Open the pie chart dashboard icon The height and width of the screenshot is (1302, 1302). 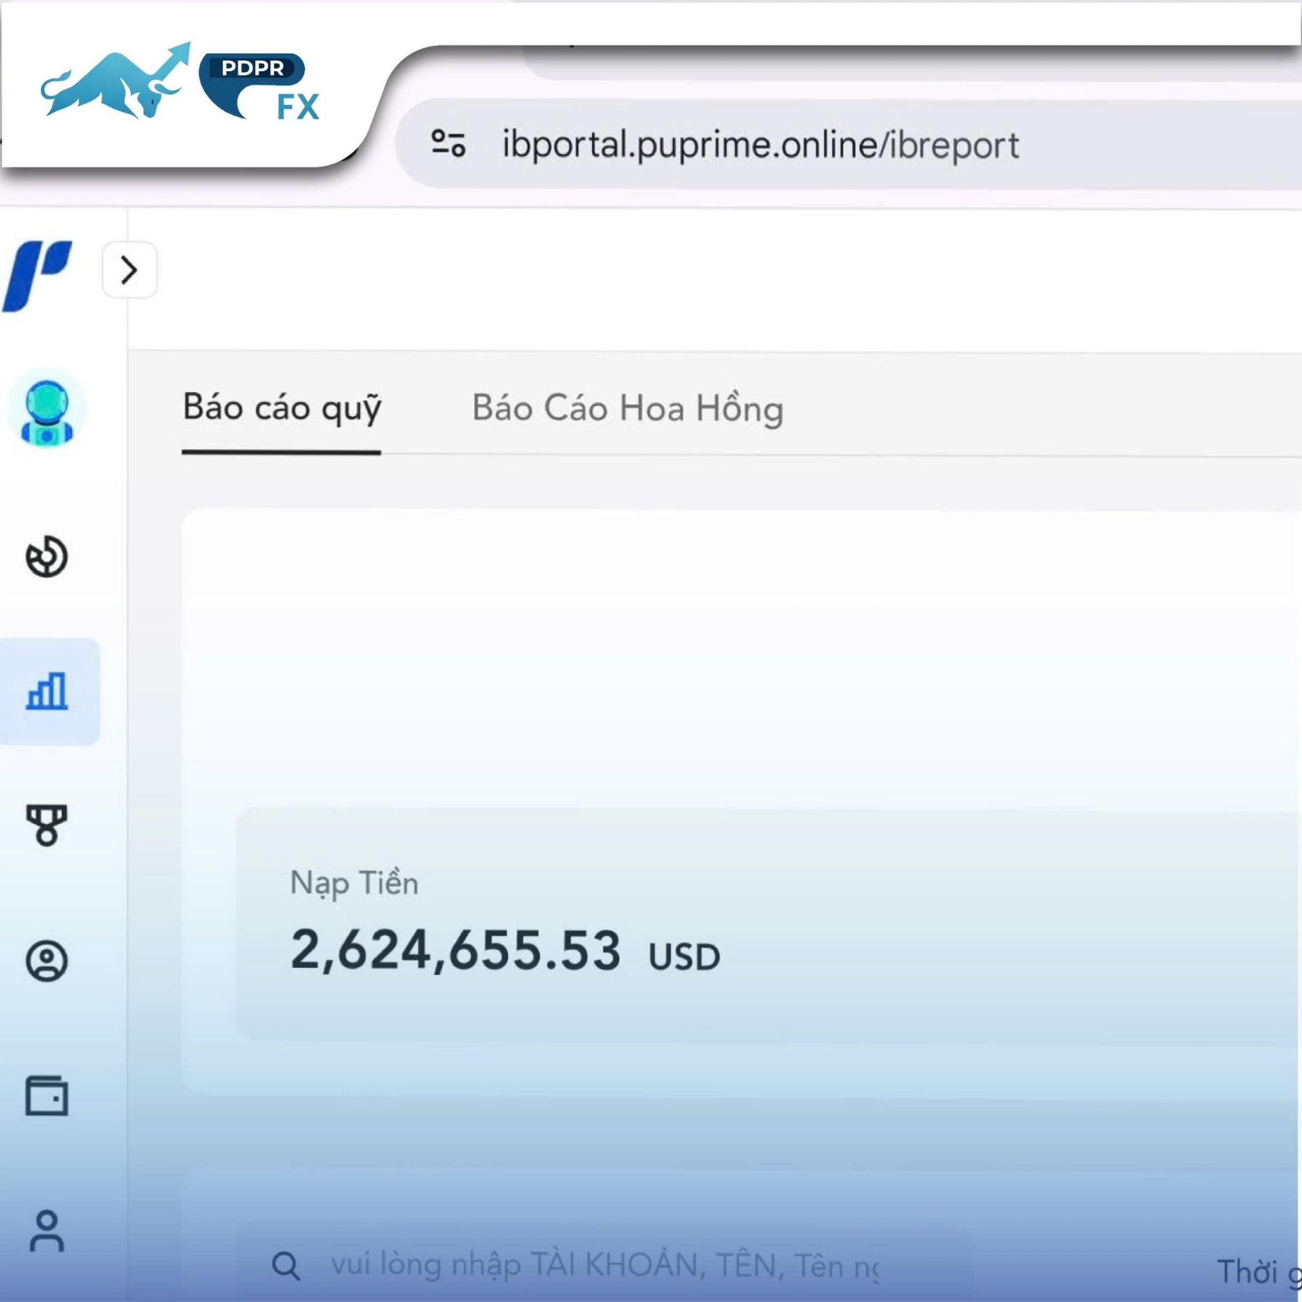pos(46,557)
